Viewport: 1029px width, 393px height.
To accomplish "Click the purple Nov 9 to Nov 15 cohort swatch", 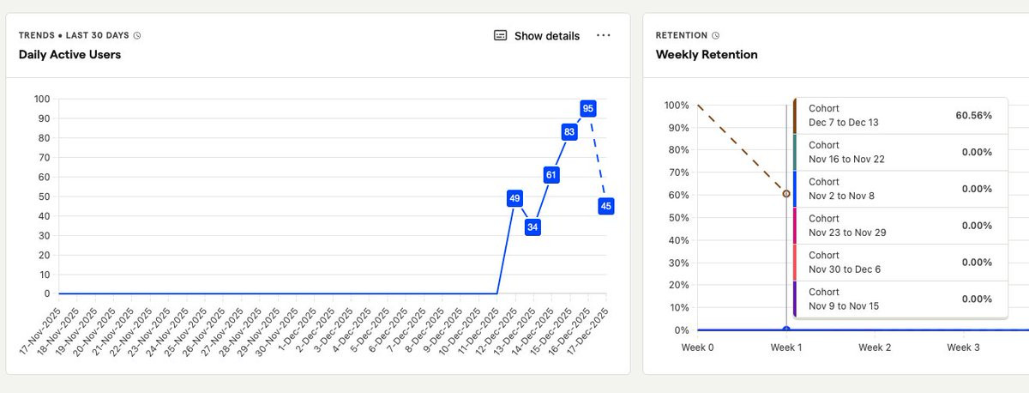I will tap(796, 299).
